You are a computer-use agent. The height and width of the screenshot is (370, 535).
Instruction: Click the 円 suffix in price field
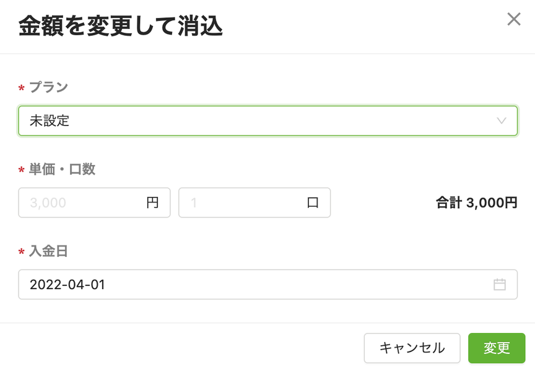click(152, 203)
